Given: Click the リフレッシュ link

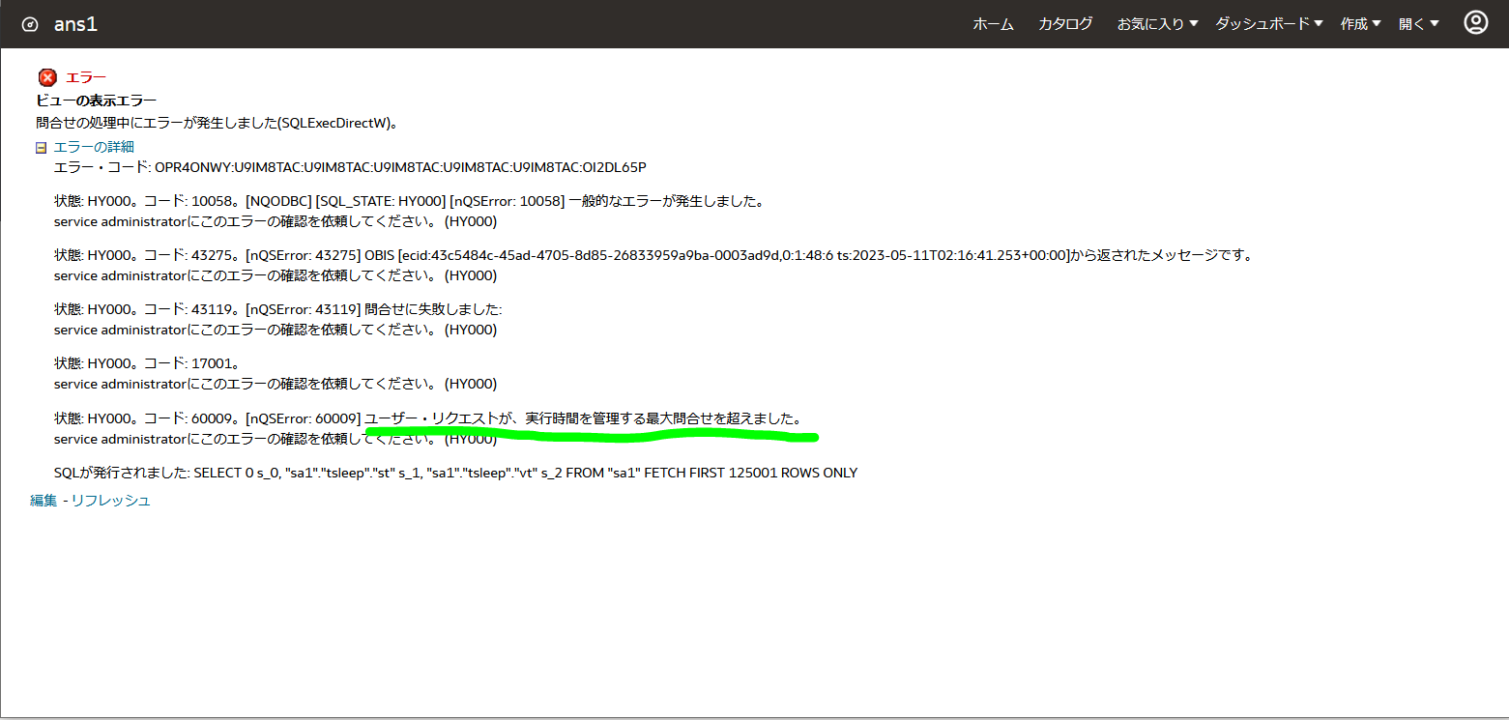Looking at the screenshot, I should [110, 500].
